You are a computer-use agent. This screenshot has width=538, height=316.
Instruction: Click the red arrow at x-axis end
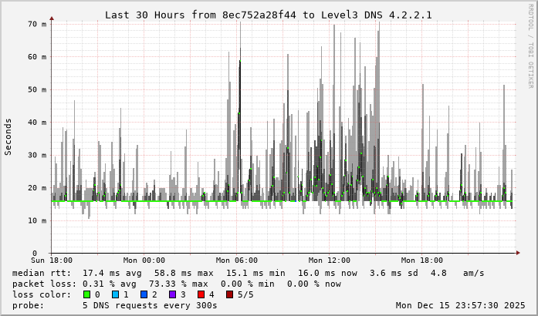coord(517,253)
